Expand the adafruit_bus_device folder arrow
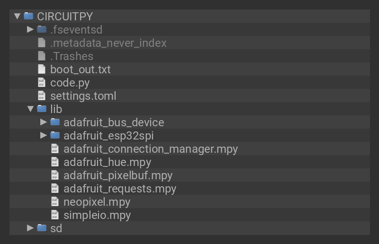The width and height of the screenshot is (379, 244). pyautogui.click(x=44, y=122)
